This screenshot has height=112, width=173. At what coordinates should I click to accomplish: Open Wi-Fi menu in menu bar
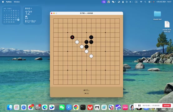(x=141, y=2)
